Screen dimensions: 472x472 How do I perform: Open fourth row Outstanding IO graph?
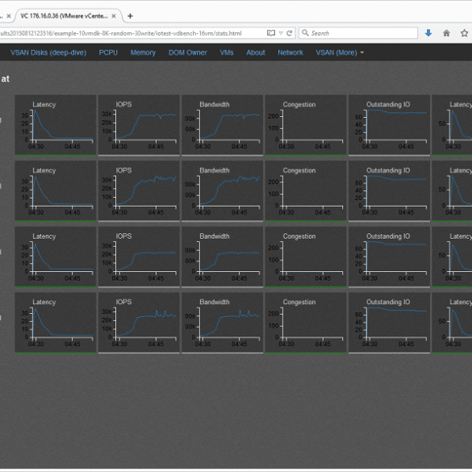pyautogui.click(x=389, y=323)
